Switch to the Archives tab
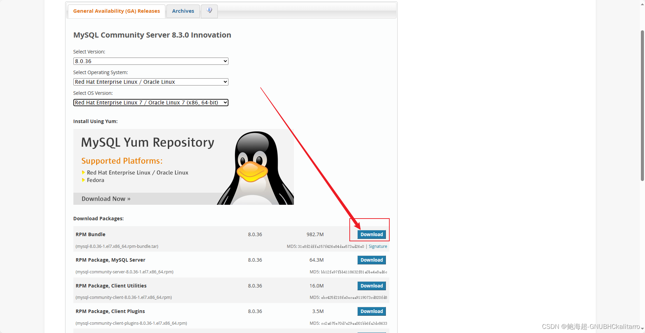This screenshot has width=645, height=333. (x=183, y=11)
